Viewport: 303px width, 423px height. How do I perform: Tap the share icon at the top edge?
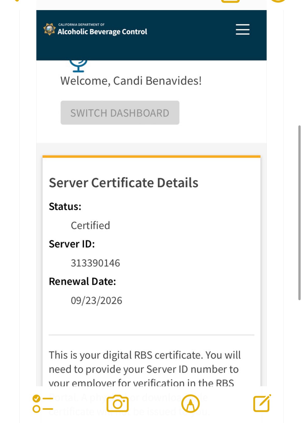point(230,1)
